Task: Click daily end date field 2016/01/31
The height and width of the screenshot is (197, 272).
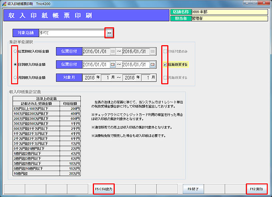Action: [136, 64]
